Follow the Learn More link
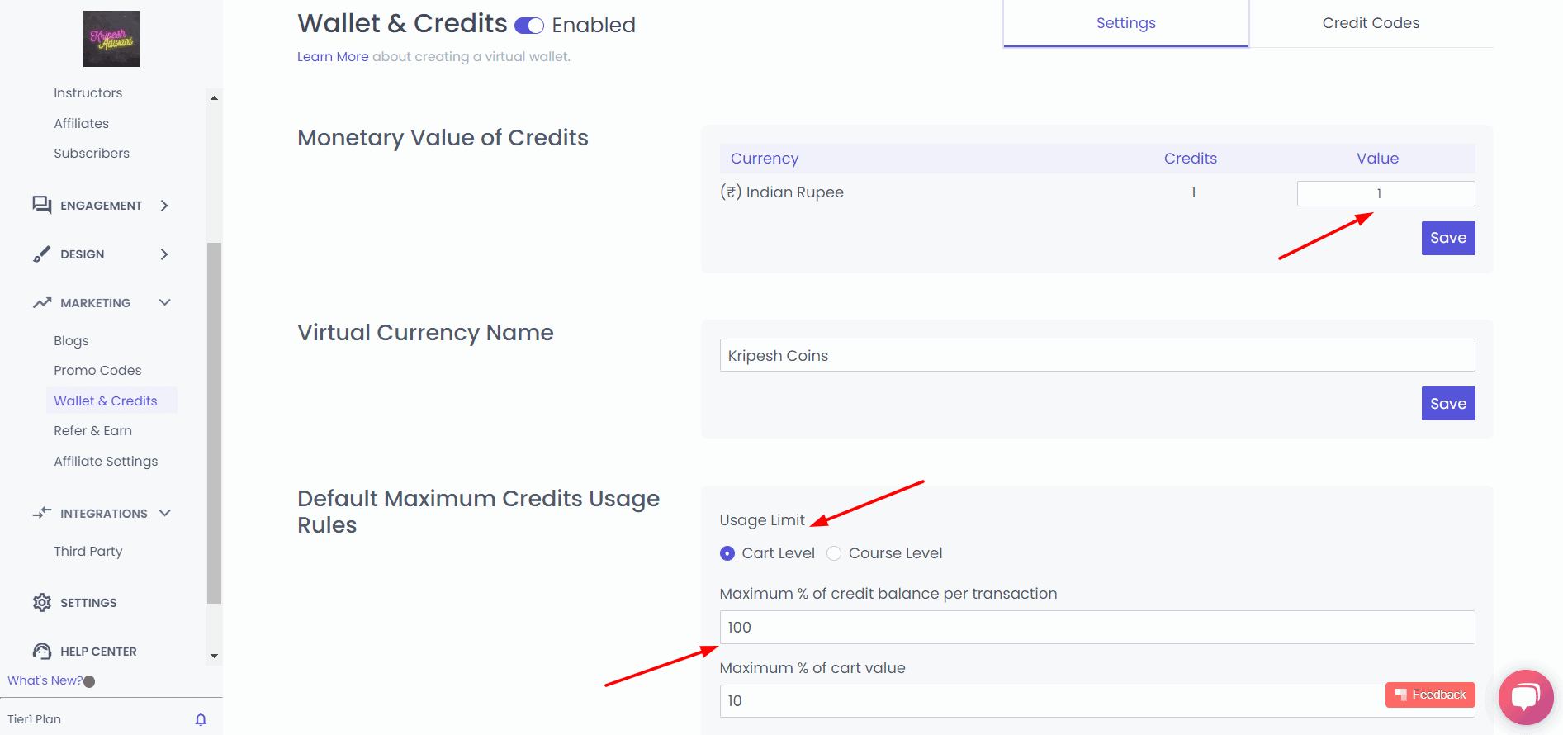The image size is (1563, 735). (333, 57)
